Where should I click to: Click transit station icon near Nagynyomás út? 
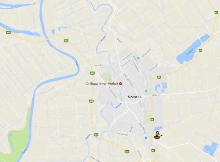click(139, 58)
